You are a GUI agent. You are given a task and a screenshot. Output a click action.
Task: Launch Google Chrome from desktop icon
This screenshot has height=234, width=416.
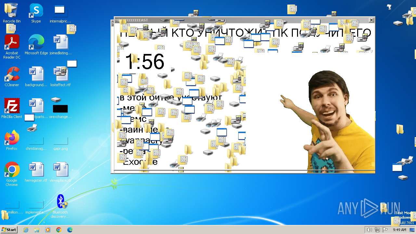click(x=12, y=174)
